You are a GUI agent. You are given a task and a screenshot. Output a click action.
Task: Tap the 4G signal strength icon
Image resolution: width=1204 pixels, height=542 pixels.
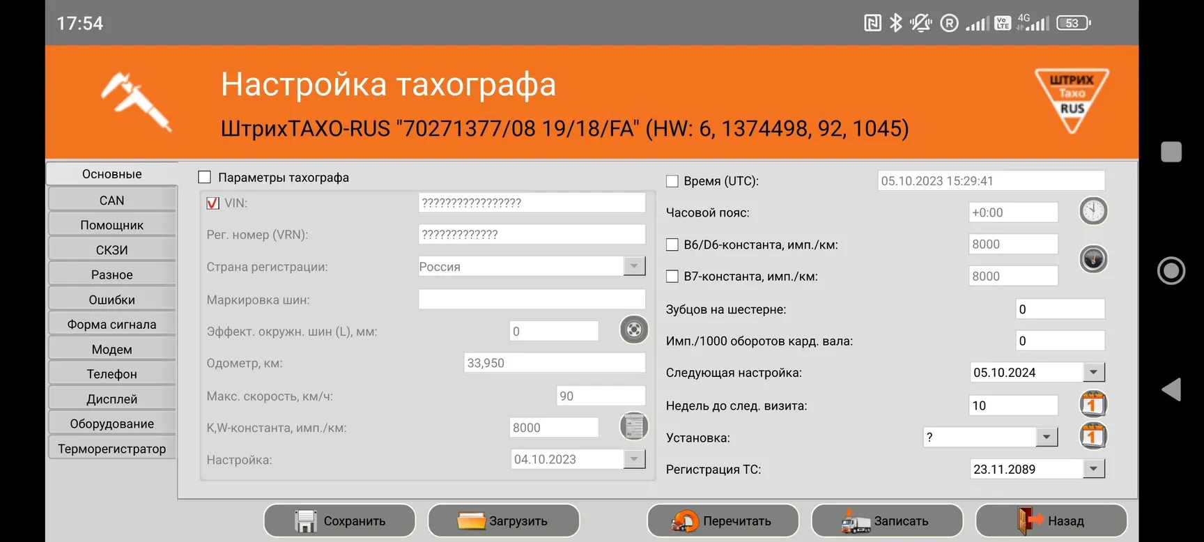(x=1033, y=22)
